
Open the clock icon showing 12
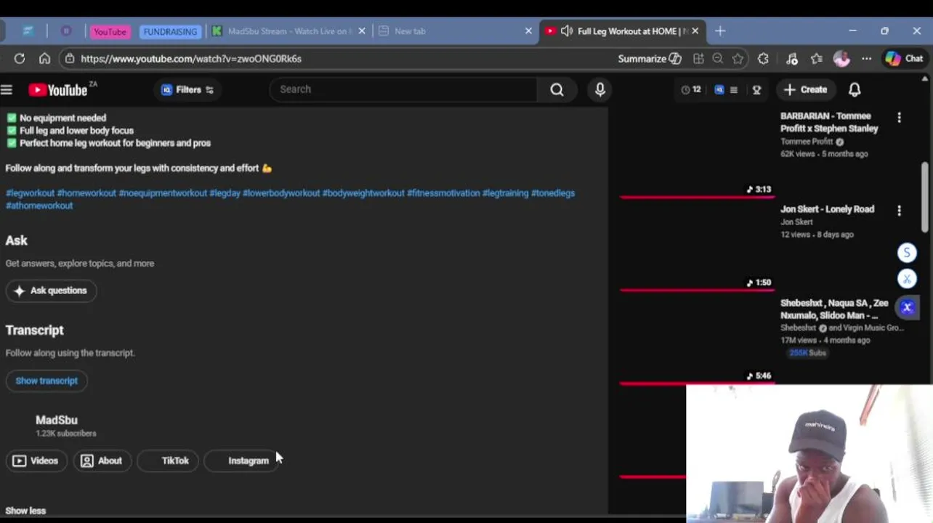[x=691, y=89]
